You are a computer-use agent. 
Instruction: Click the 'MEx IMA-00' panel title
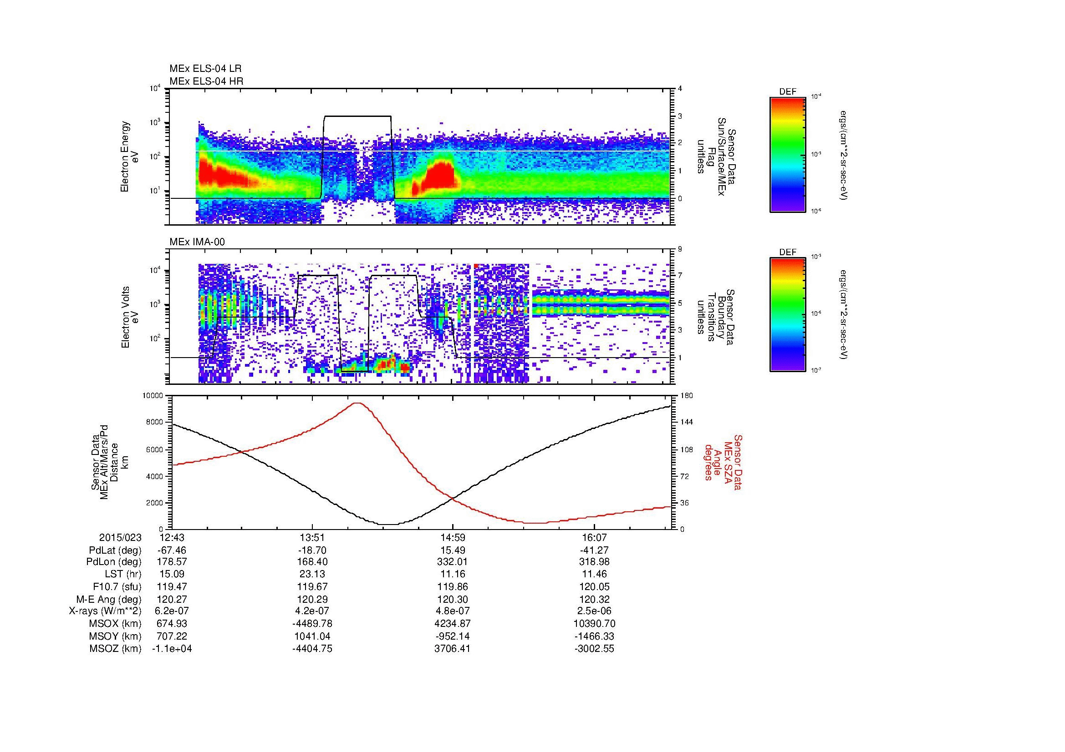197,242
